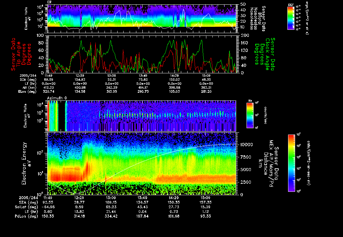Select the 'Azimuth 0' panel title
The height and width of the screenshot is (237, 343).
(x=57, y=98)
